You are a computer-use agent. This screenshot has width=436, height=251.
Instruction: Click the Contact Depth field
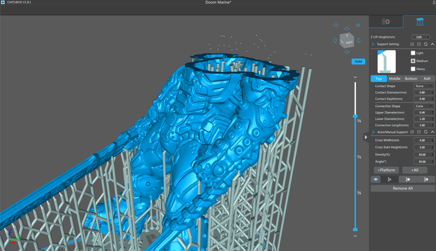click(424, 99)
